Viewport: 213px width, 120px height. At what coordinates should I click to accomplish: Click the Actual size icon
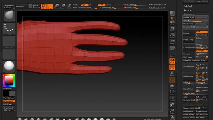pyautogui.click(x=172, y=36)
